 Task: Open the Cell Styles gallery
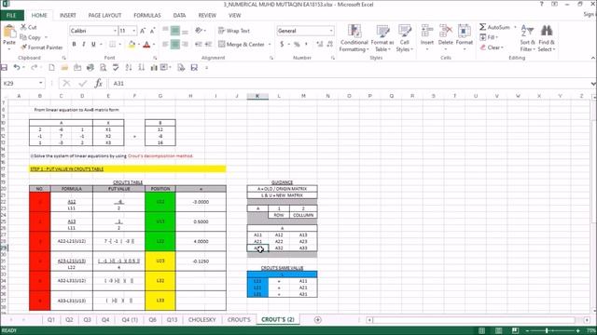[x=404, y=38]
